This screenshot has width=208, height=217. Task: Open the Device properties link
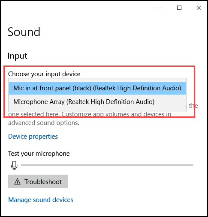point(33,137)
